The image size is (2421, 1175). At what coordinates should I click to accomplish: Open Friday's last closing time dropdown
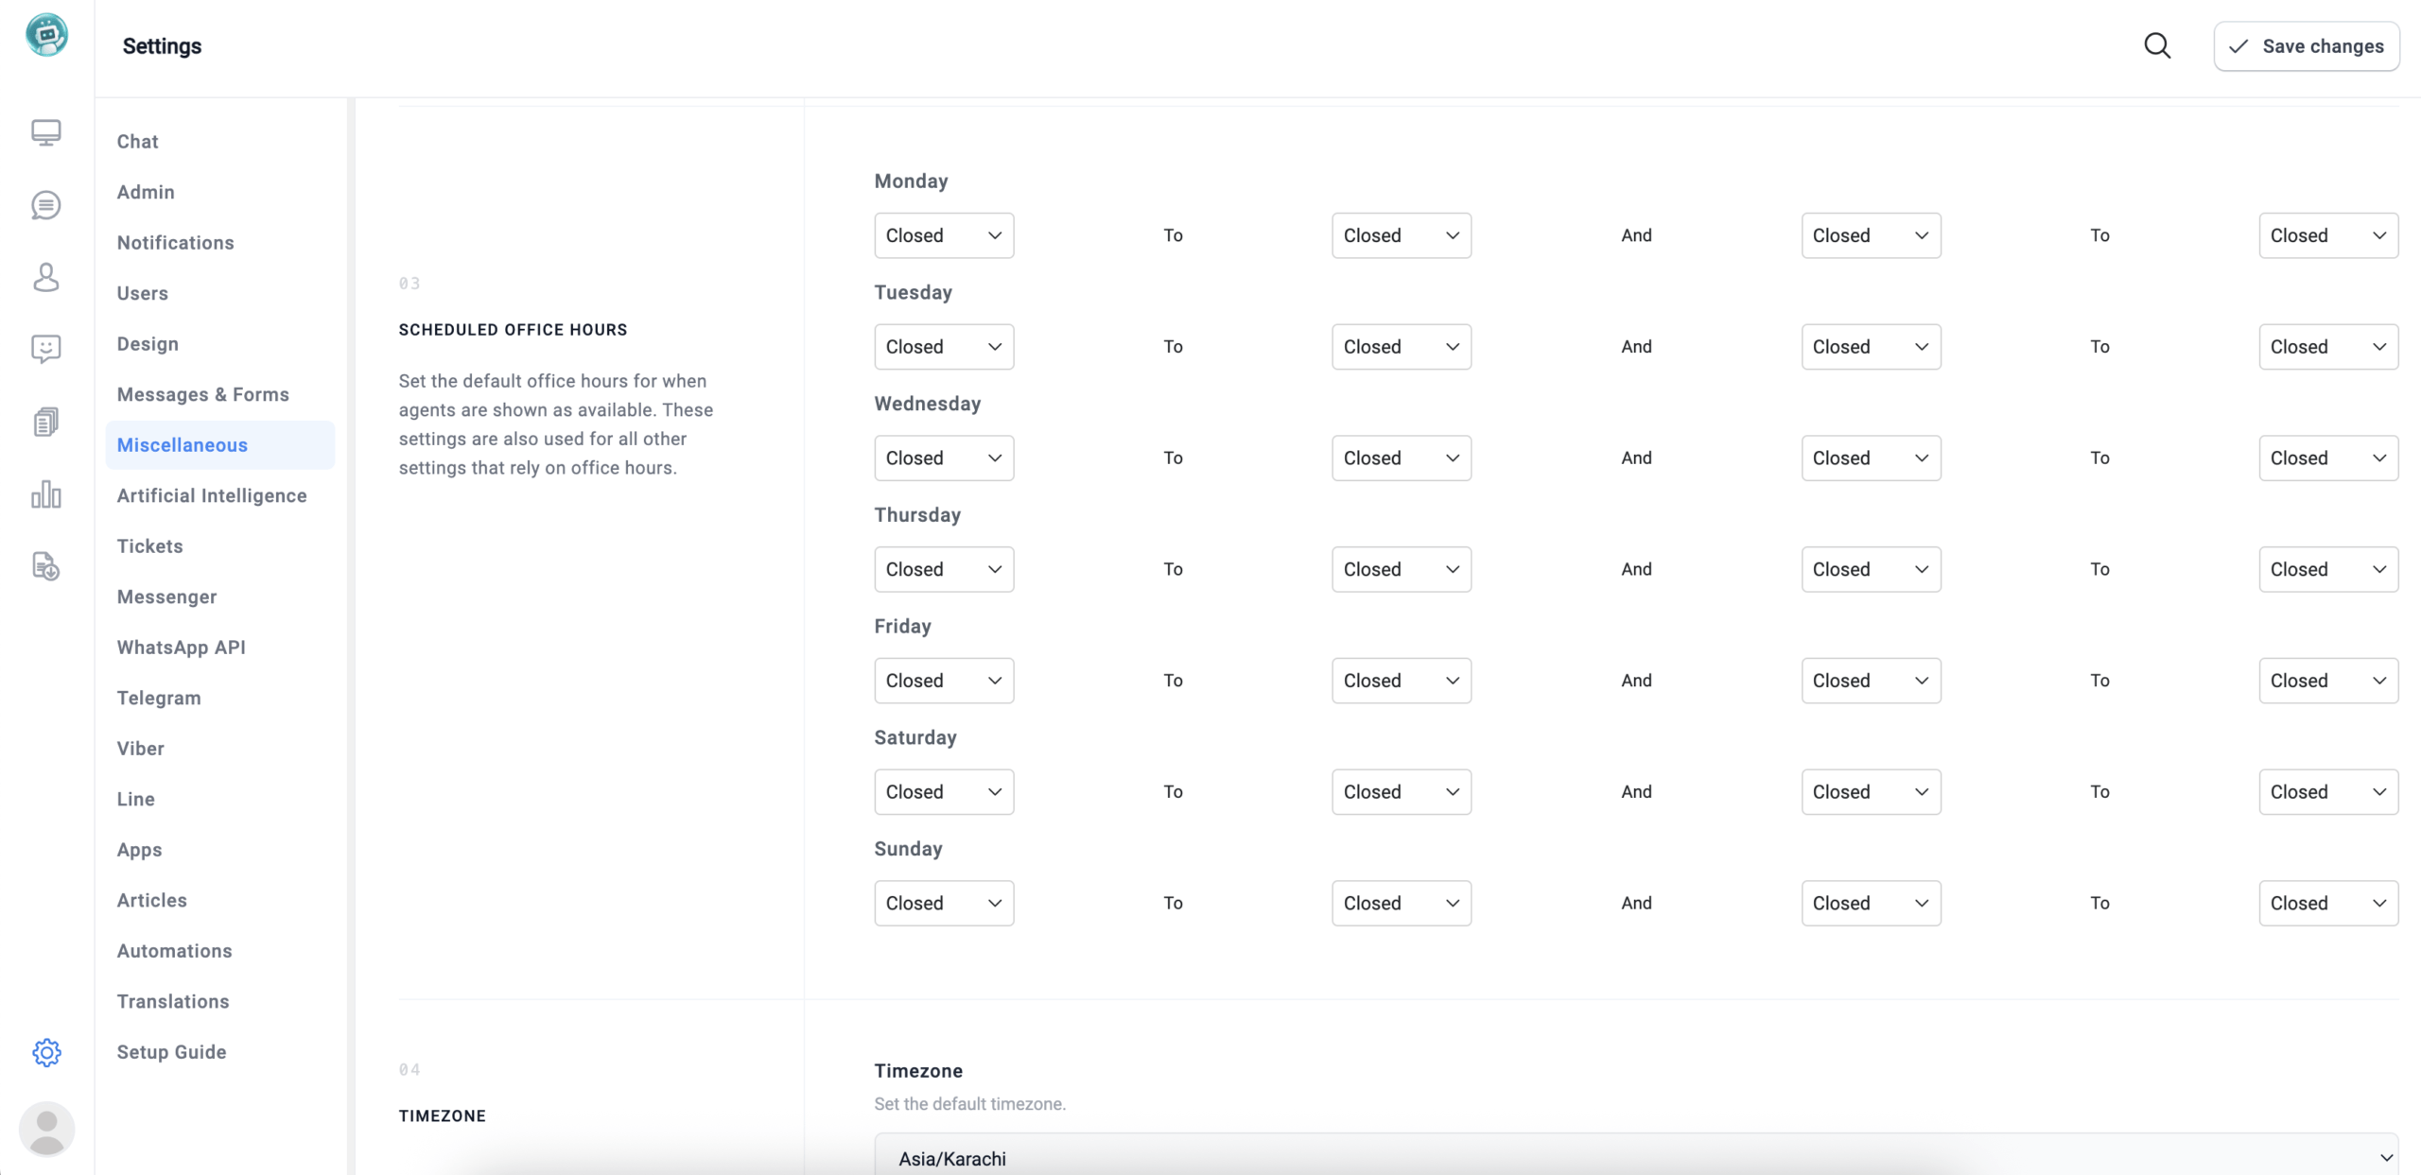pos(2328,681)
